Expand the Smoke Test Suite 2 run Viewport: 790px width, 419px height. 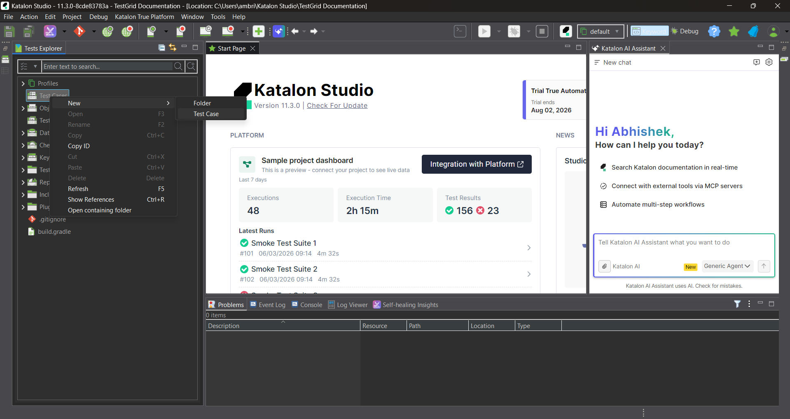point(529,274)
